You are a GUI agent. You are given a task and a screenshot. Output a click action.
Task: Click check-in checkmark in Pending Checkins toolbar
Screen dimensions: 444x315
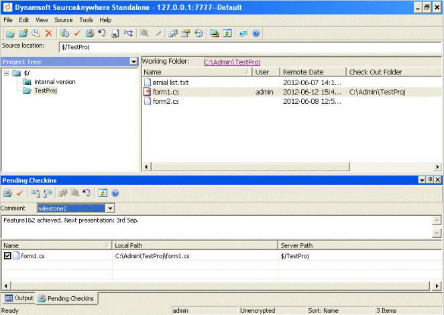[19, 193]
